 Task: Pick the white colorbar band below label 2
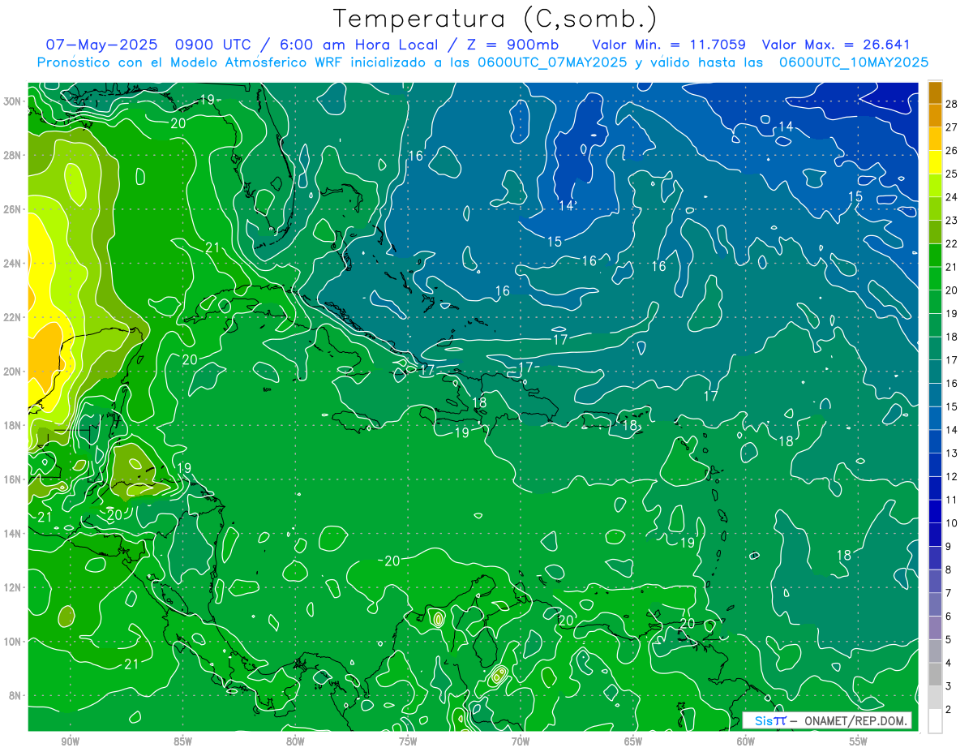point(935,720)
